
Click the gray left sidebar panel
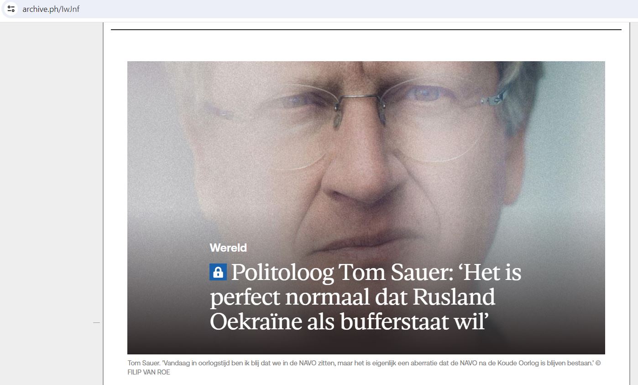click(52, 203)
